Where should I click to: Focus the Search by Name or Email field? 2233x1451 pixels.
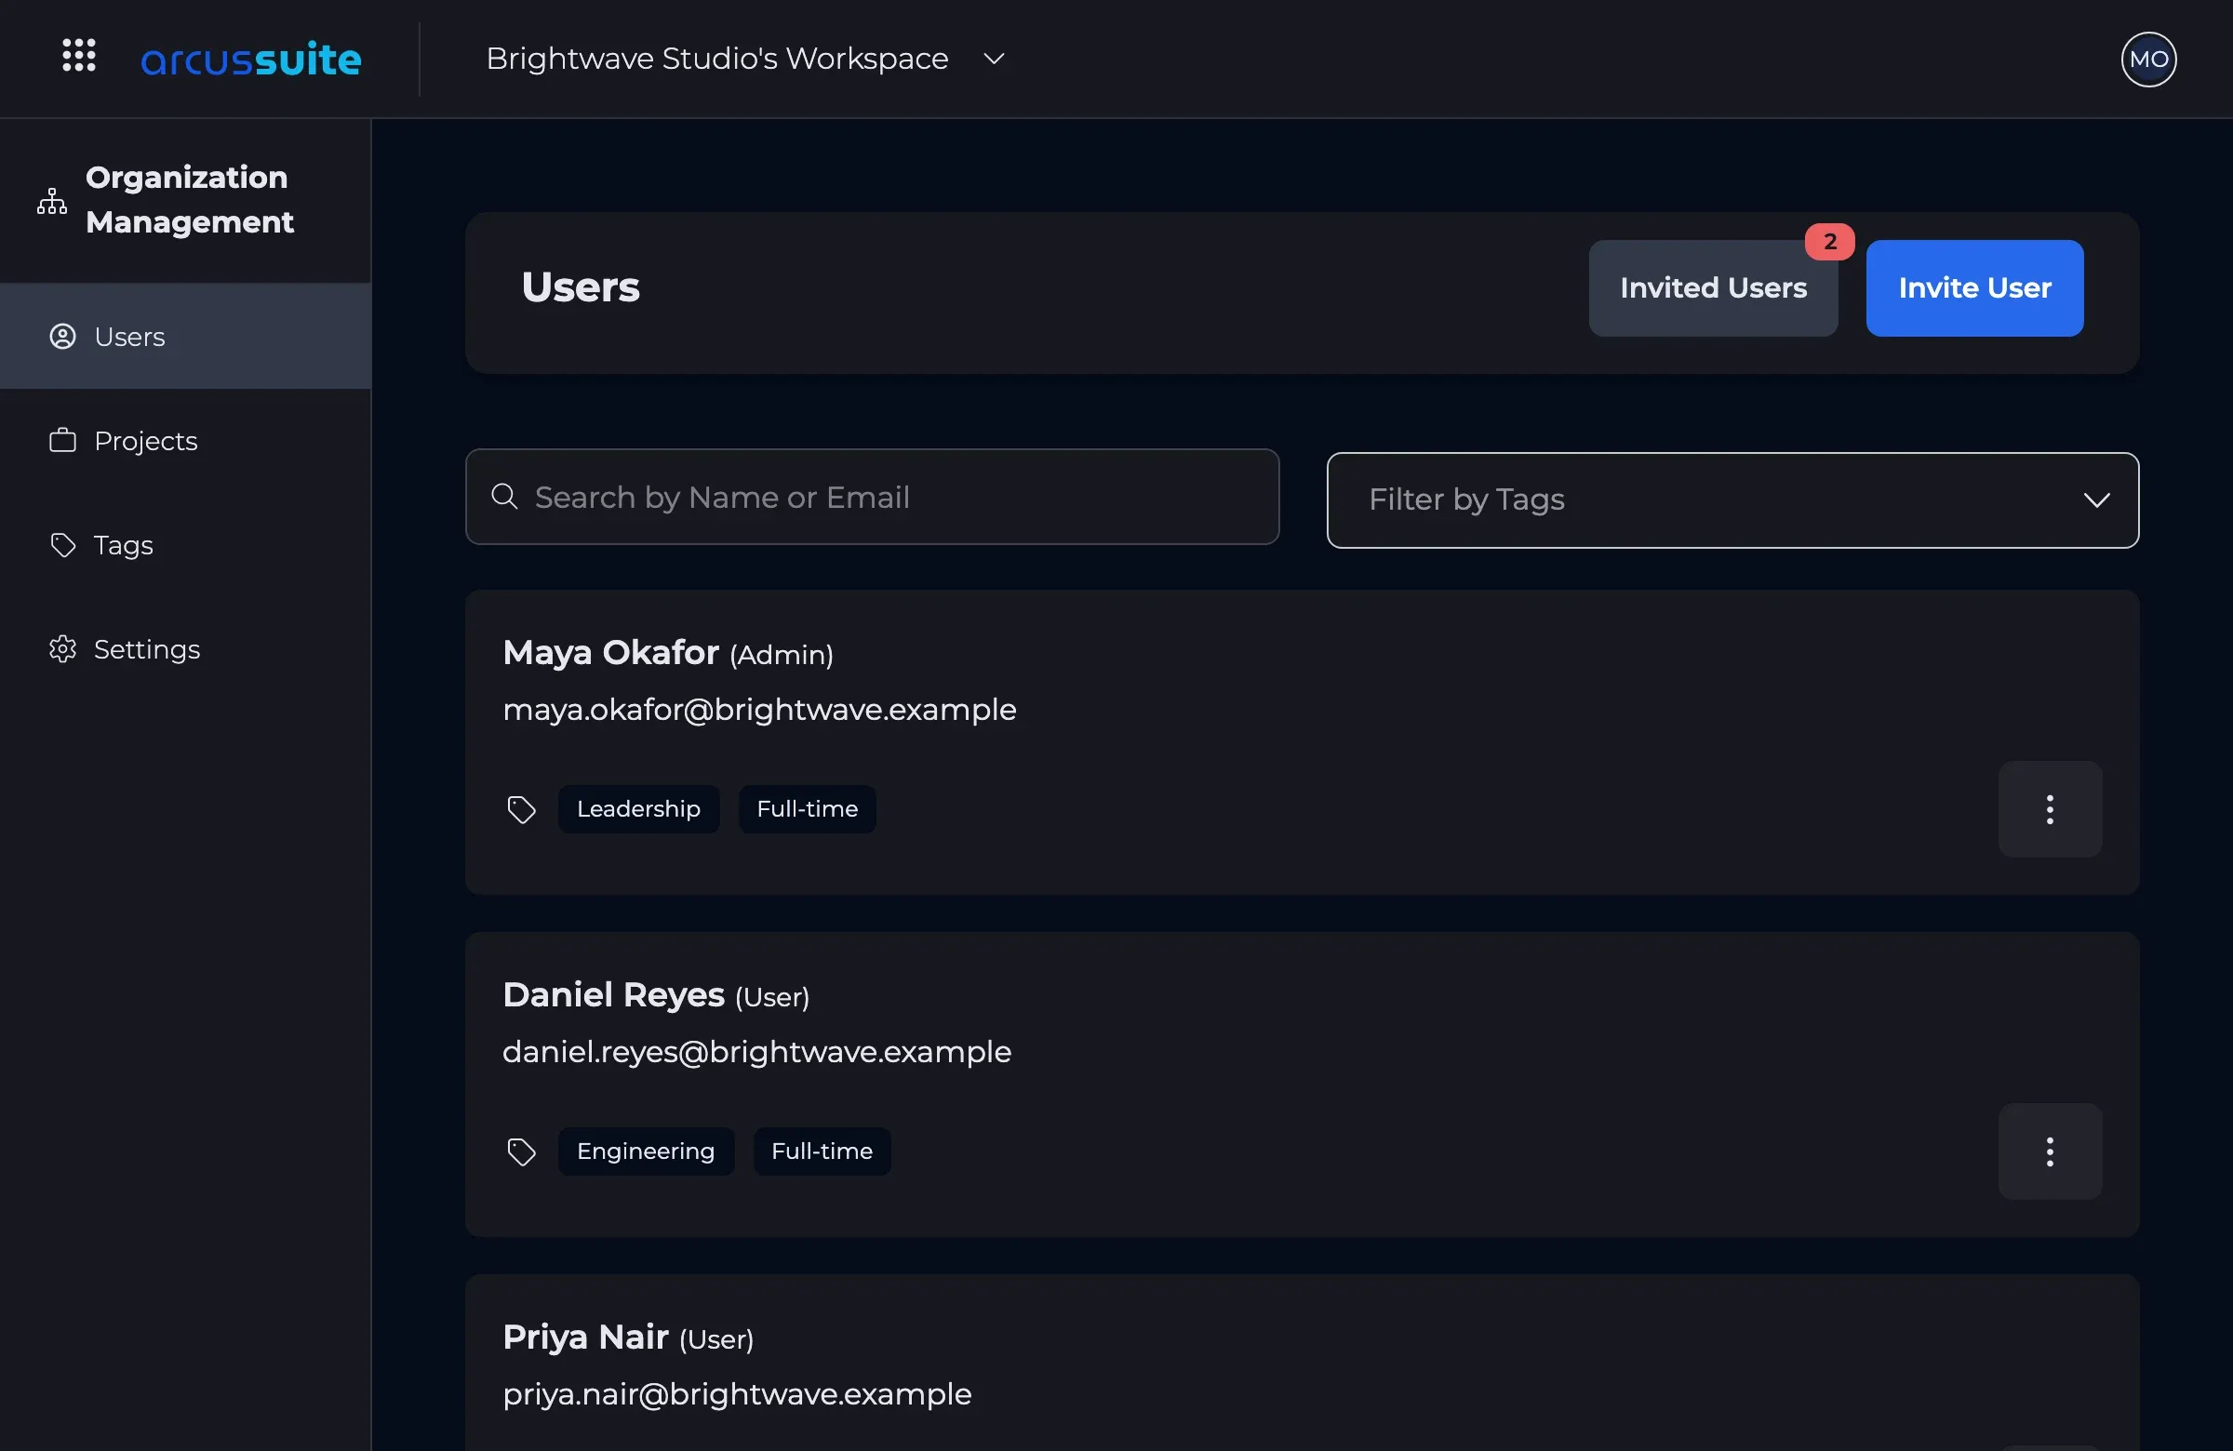click(x=873, y=496)
